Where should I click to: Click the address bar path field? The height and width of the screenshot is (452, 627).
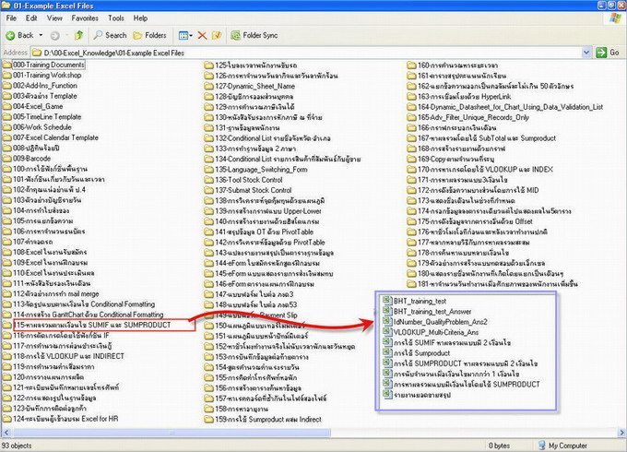pos(306,53)
